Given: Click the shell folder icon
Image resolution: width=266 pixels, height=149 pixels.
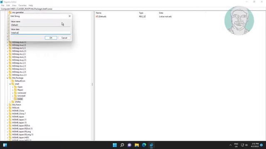Looking at the screenshot, I should [13, 84].
